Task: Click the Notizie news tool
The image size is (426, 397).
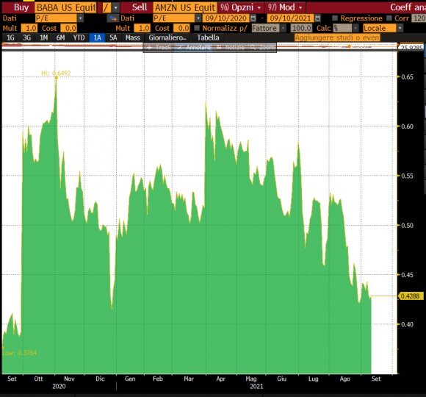Action: (231, 48)
